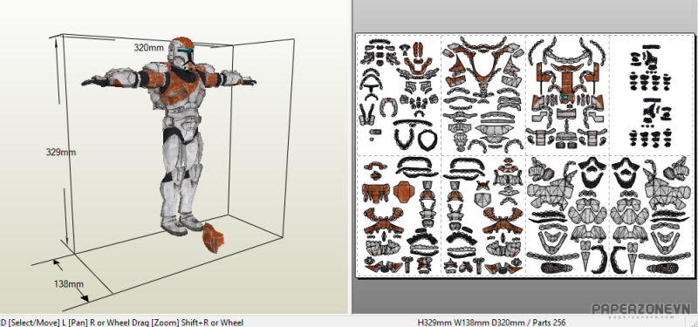Click the trooper's orange helmet in 3D view
Viewport: 698px width, 327px height.
[x=182, y=51]
